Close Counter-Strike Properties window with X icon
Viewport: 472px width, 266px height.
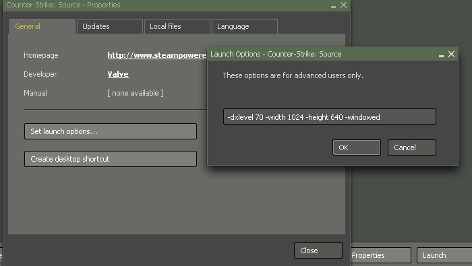click(343, 5)
